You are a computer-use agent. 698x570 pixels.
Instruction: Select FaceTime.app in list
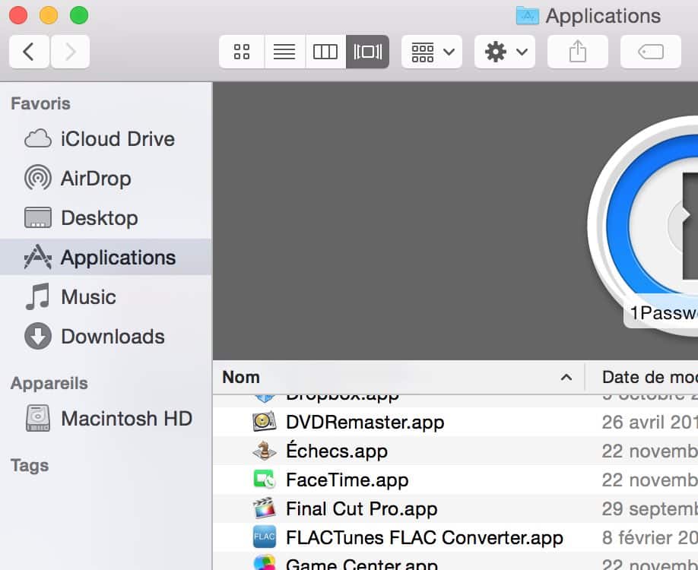[x=455, y=480]
